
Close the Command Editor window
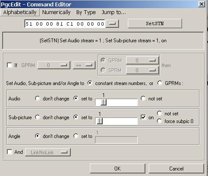[x=202, y=4]
